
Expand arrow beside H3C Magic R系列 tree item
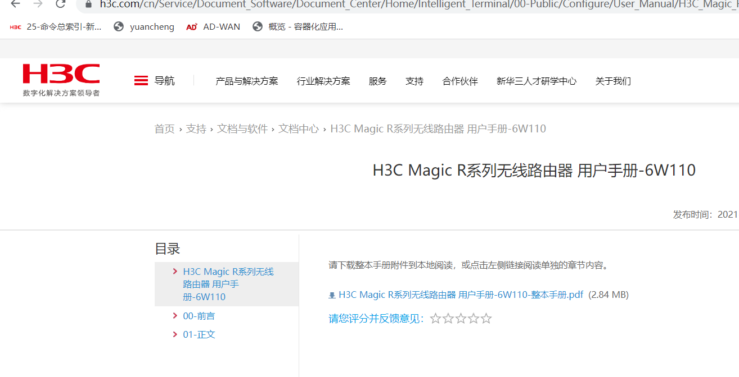click(175, 272)
